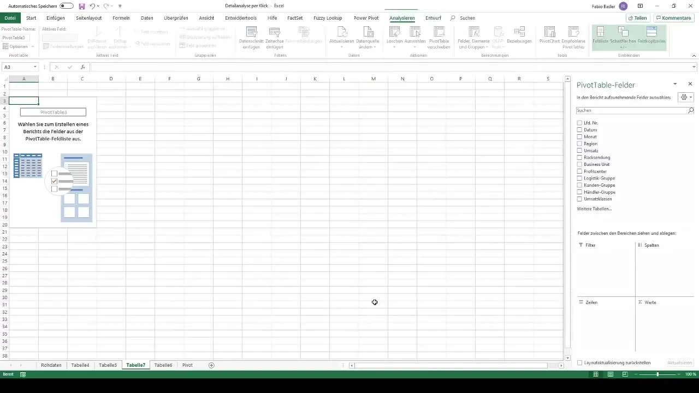
Task: Click zoom in plus button
Action: (680, 374)
